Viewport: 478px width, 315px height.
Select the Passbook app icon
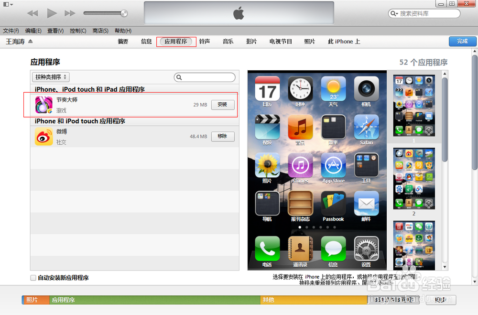click(x=333, y=204)
